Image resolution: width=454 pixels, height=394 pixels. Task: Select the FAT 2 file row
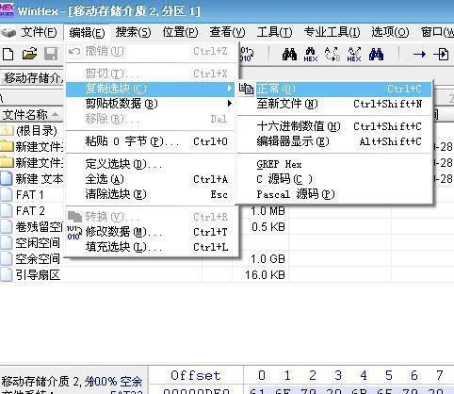pyautogui.click(x=31, y=210)
